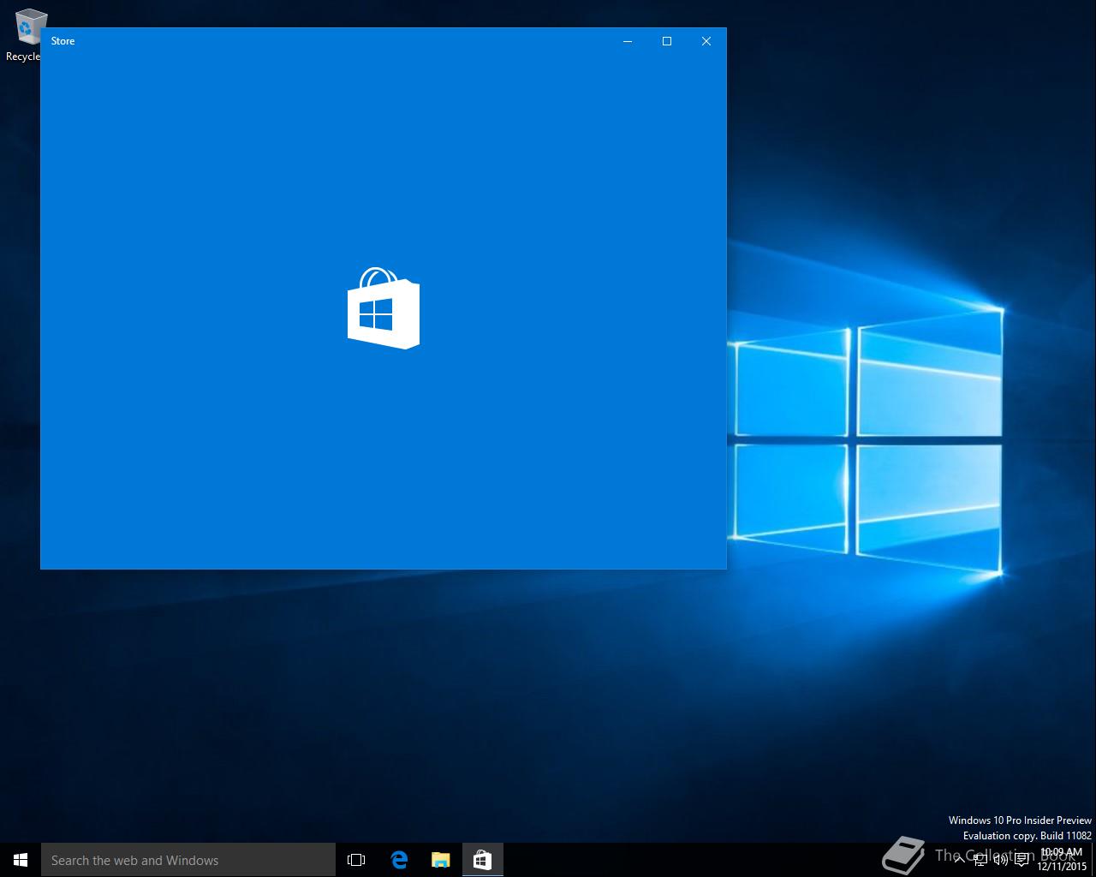The width and height of the screenshot is (1096, 877).
Task: Click the Store window title text
Action: [x=63, y=41]
